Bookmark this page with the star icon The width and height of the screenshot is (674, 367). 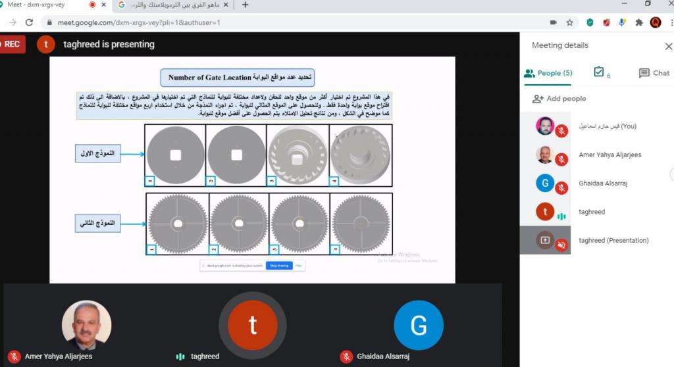coord(569,22)
